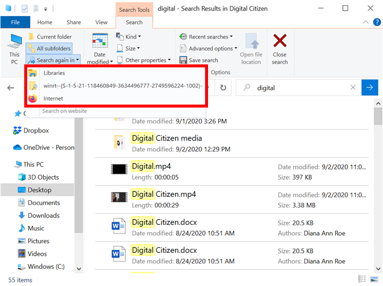Switch to the View ribbon tab
The image size is (383, 286).
coord(101,22)
